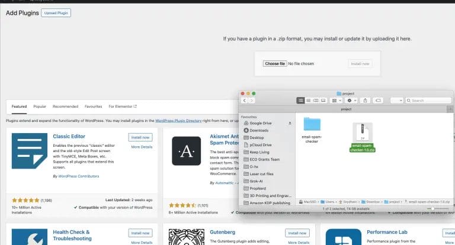
Task: Click the Finder edit tags icon
Action: (x=379, y=100)
